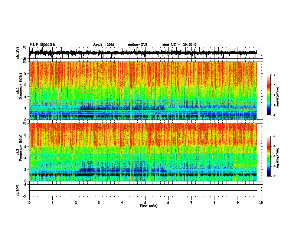Image resolution: width=294 pixels, height=227 pixels.
Task: Click the "8" kHz tick of ch.1 spectrogram
Action: tap(26, 73)
